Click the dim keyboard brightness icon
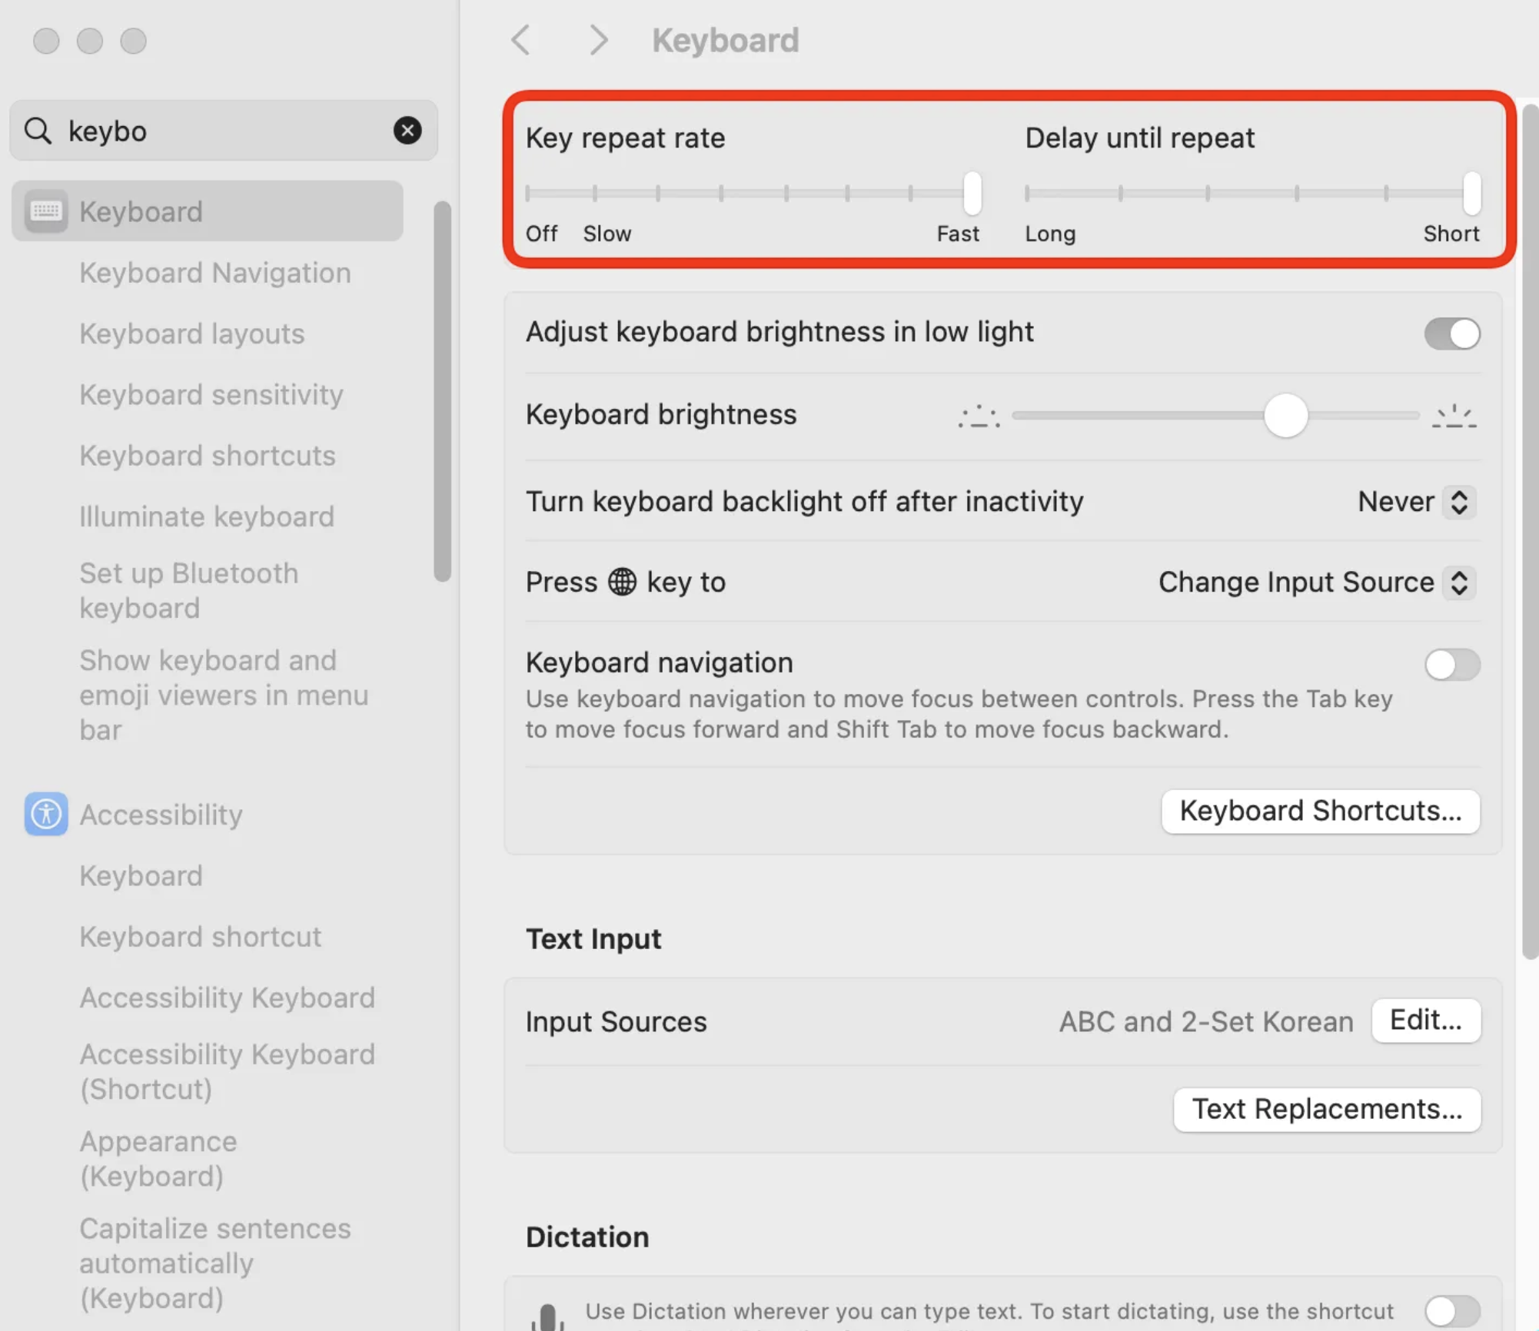 pyautogui.click(x=979, y=416)
